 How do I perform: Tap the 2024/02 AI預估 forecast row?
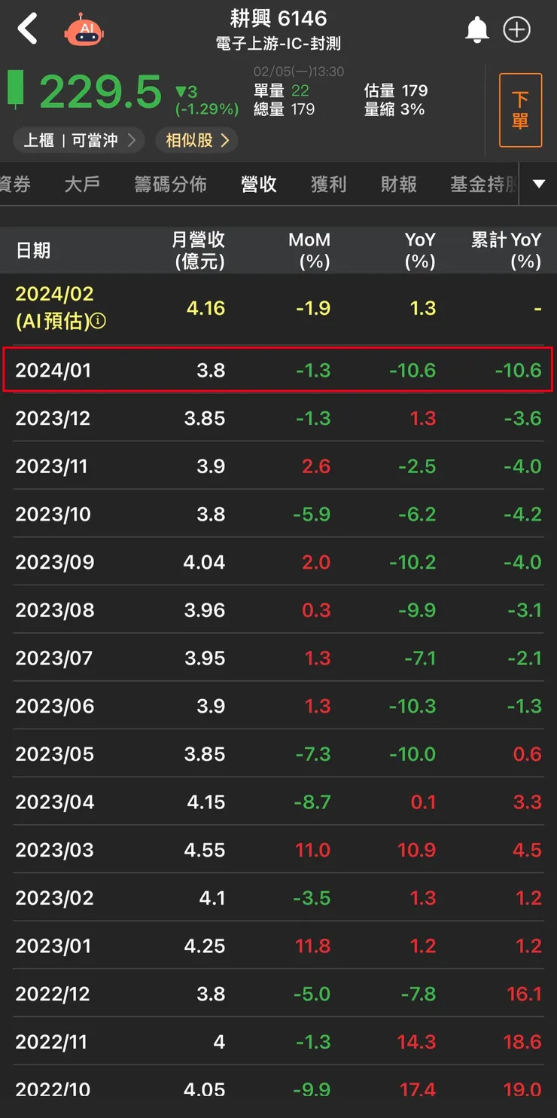click(278, 308)
